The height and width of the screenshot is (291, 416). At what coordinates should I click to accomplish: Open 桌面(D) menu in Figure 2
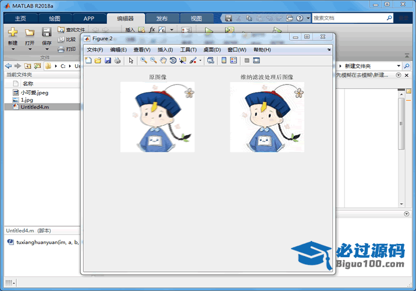pyautogui.click(x=212, y=50)
